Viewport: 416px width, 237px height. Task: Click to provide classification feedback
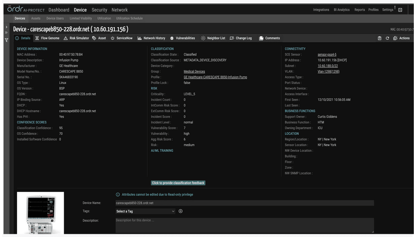tap(178, 183)
